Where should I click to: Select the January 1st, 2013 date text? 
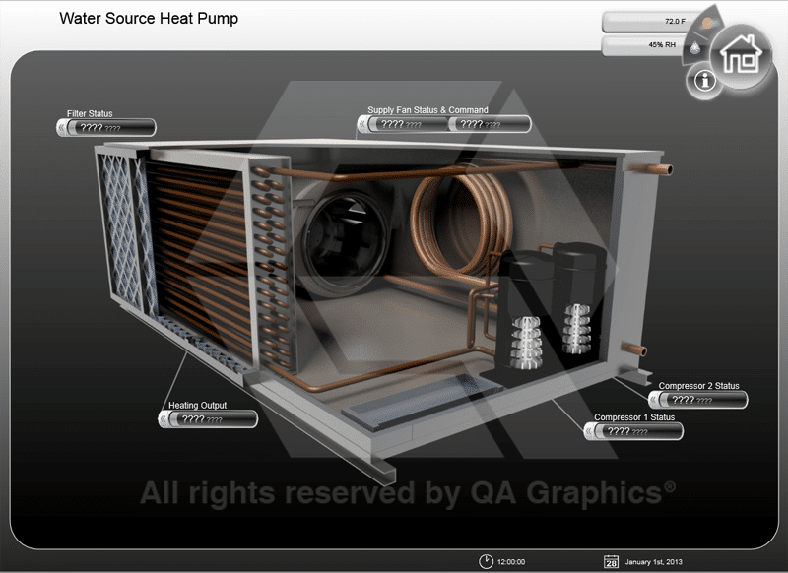tap(653, 562)
